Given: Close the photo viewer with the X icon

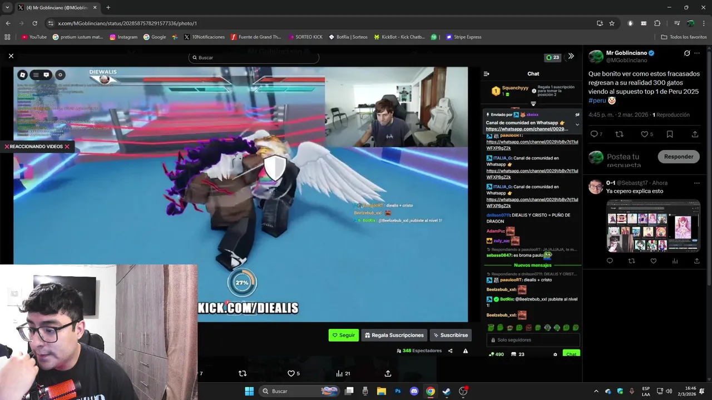Looking at the screenshot, I should pos(11,56).
